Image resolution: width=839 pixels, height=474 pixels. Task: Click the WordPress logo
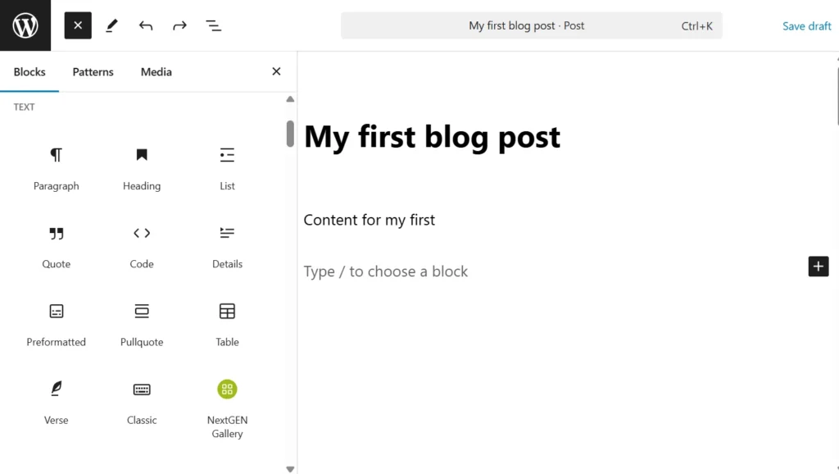pyautogui.click(x=25, y=25)
